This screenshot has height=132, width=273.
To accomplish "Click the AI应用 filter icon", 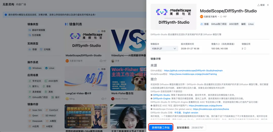I will coord(30,126).
